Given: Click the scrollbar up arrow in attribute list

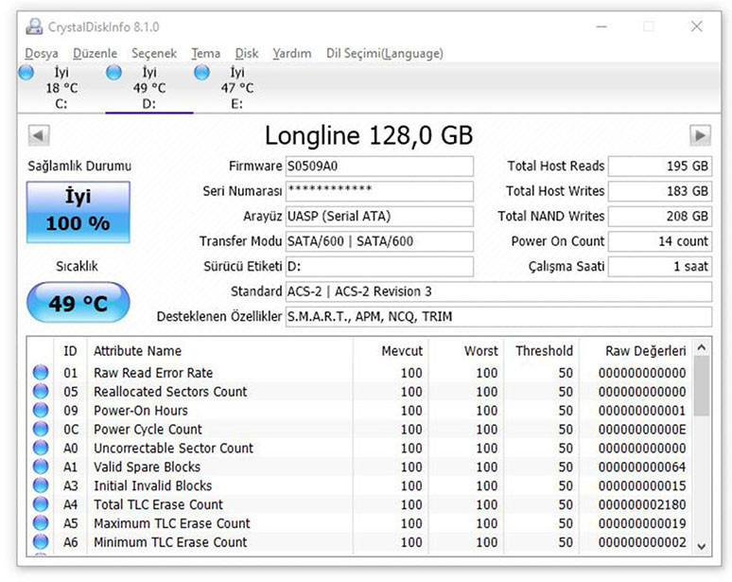Looking at the screenshot, I should point(701,347).
